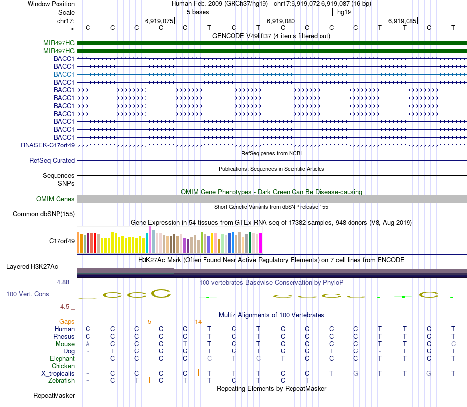This screenshot has width=467, height=407.
Task: Click the 6,919,075 coordinate marker
Action: click(x=159, y=21)
